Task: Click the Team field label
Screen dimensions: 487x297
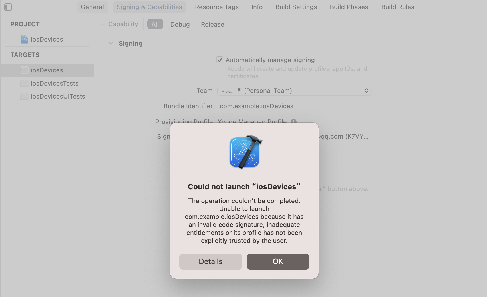Action: tap(204, 91)
